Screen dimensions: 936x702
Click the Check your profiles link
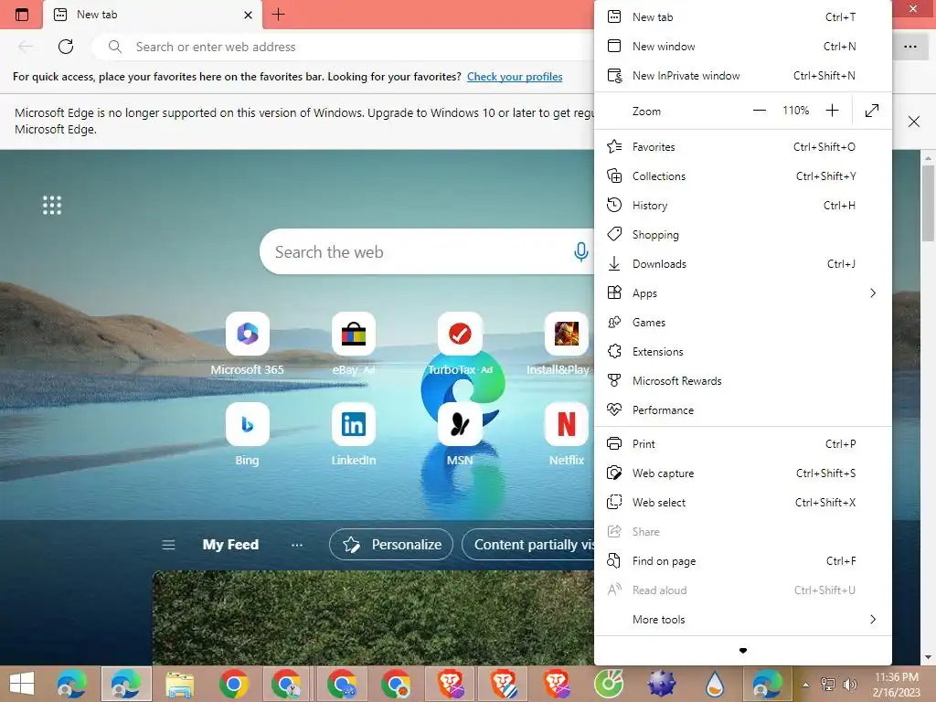(x=515, y=77)
